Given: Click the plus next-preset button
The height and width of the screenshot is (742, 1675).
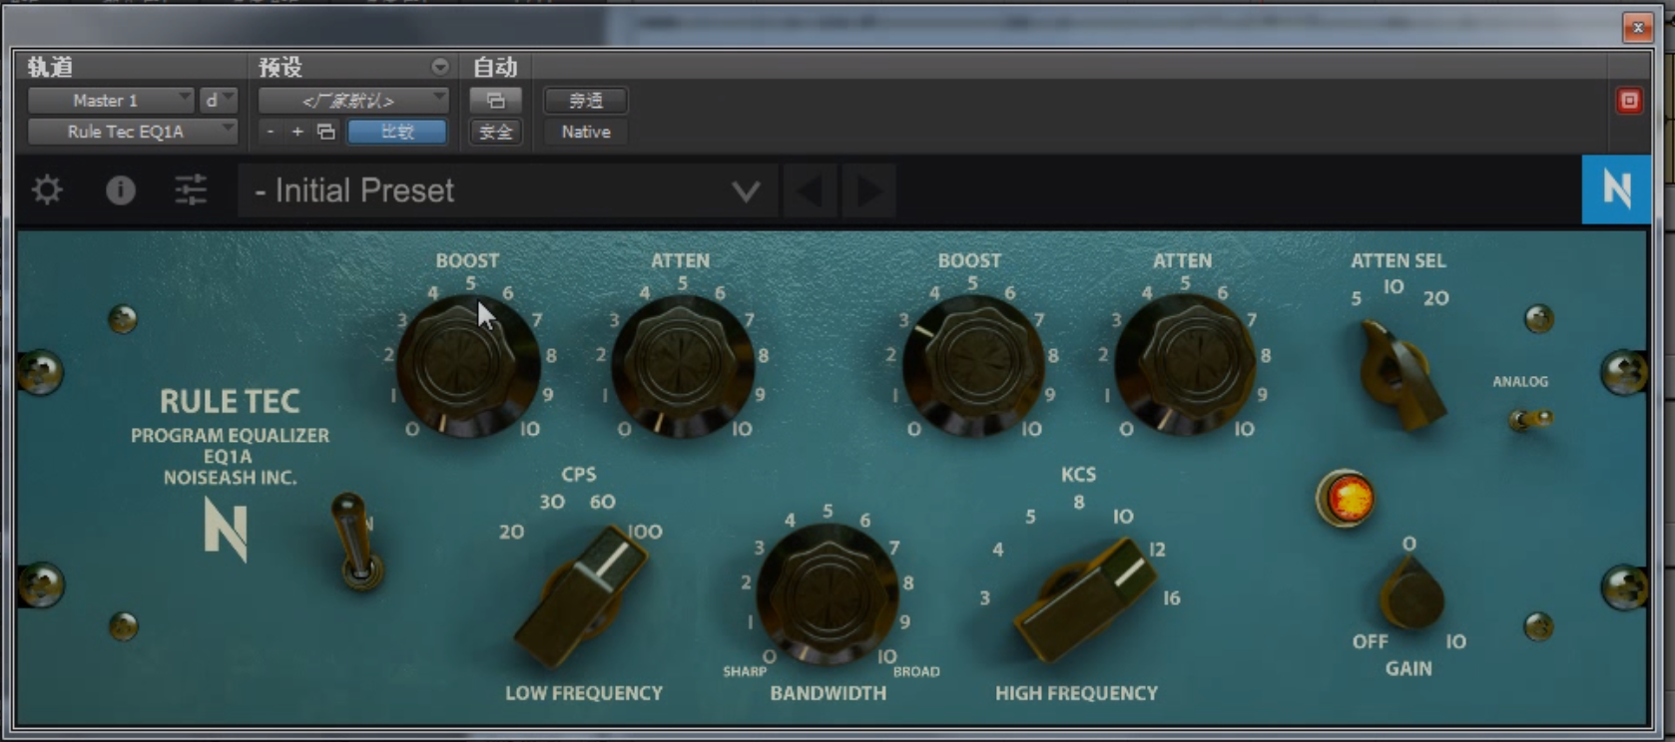Looking at the screenshot, I should coord(297,132).
